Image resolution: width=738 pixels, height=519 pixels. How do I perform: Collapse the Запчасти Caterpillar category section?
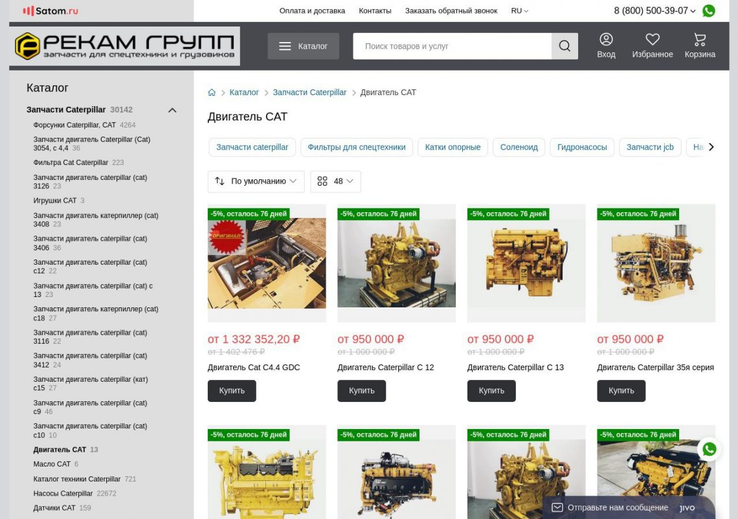(172, 110)
